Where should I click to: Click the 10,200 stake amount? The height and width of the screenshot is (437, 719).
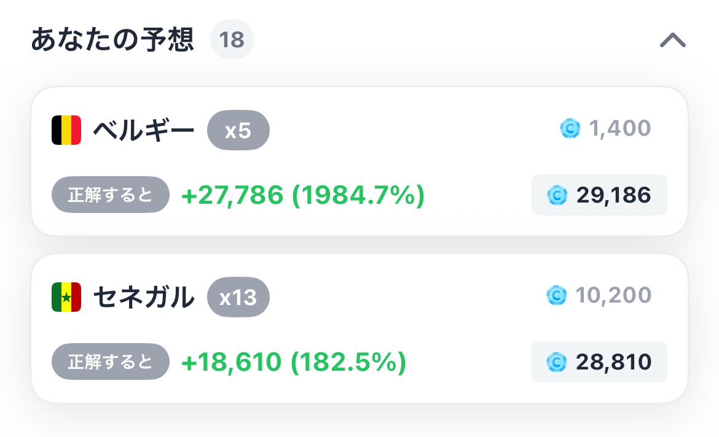[x=613, y=295]
